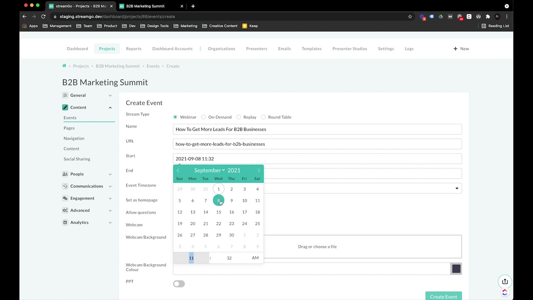Click the home breadcrumb icon
Image resolution: width=533 pixels, height=300 pixels.
point(64,66)
